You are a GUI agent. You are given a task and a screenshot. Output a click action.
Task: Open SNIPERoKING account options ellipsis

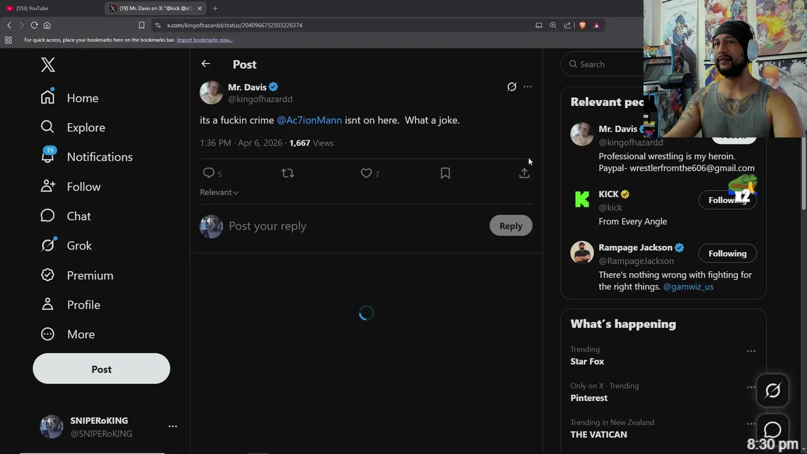(x=173, y=427)
